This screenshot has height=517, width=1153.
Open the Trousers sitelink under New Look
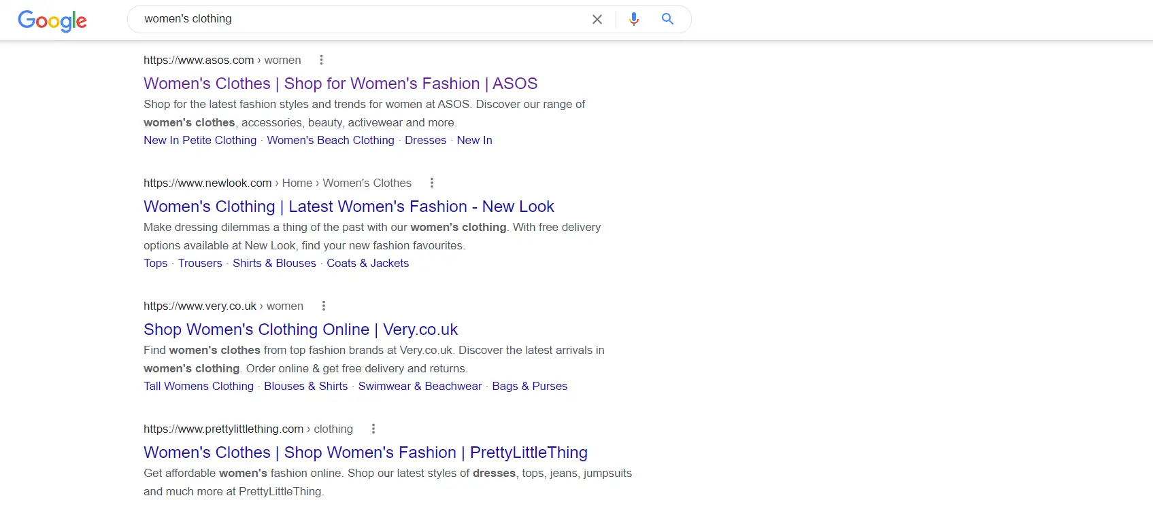point(200,263)
